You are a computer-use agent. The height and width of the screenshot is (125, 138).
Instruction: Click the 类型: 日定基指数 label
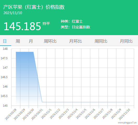point(75,27)
